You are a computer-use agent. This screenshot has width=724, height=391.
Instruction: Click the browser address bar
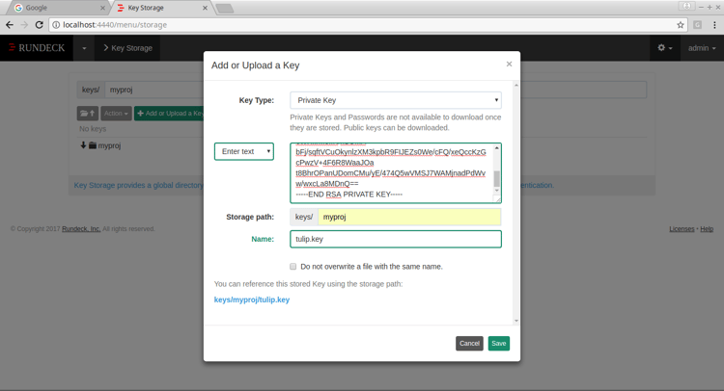367,25
